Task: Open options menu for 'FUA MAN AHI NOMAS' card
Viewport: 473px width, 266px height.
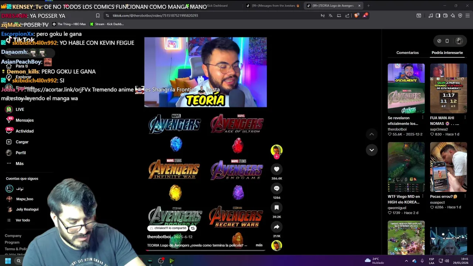Action: click(x=465, y=118)
